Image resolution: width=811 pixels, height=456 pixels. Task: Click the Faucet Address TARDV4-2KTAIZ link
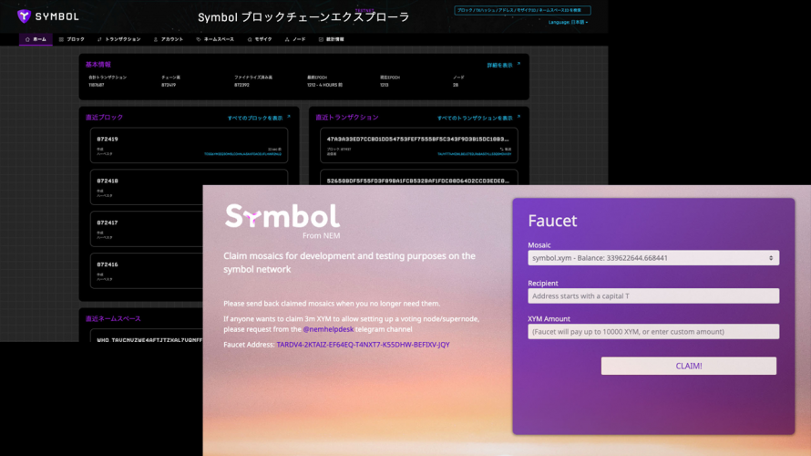pyautogui.click(x=363, y=345)
